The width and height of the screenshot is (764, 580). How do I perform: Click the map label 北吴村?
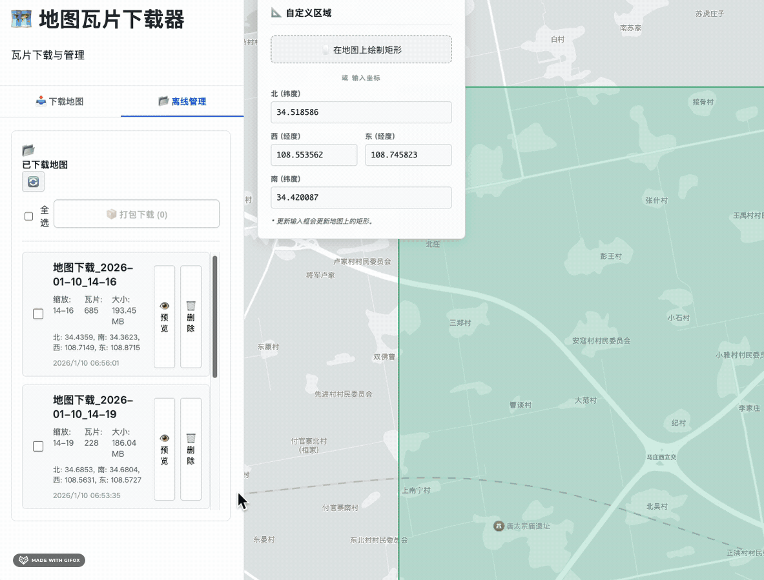pos(657,506)
